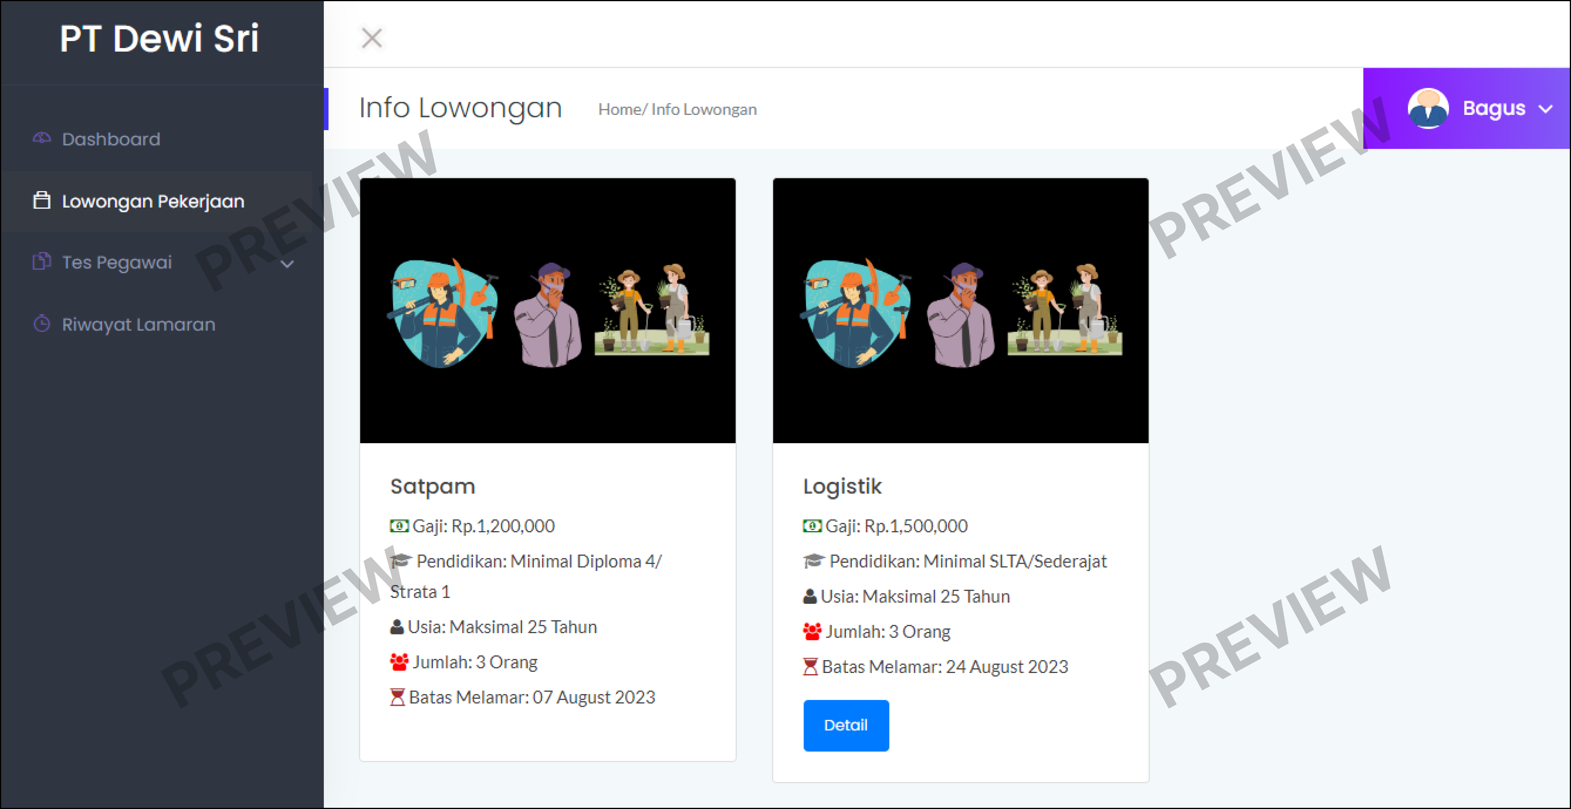Click Gaji: Rp.1,200,000 text

tap(484, 526)
